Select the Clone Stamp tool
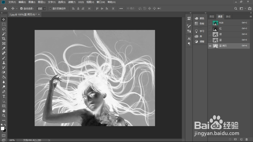The height and width of the screenshot is (142, 253). tap(4, 63)
